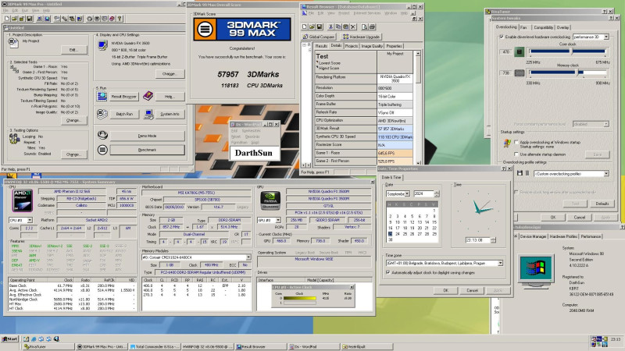The width and height of the screenshot is (625, 351).
Task: Click the memory clock slider handle
Action: click(578, 73)
